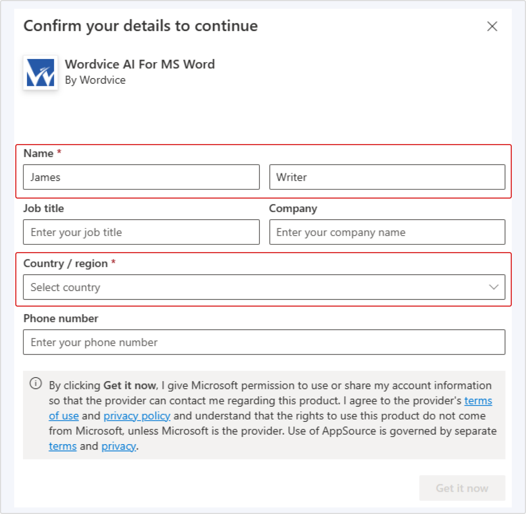Select the last name field containing Writer
Image resolution: width=526 pixels, height=514 pixels.
(387, 177)
